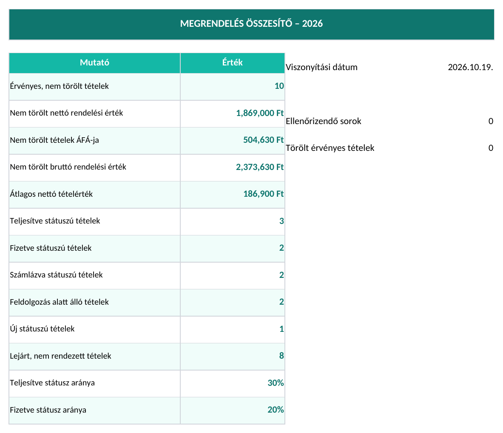Select 'Érvényes, nem törölt tételek' label cell
503x433 pixels.
pyautogui.click(x=95, y=87)
